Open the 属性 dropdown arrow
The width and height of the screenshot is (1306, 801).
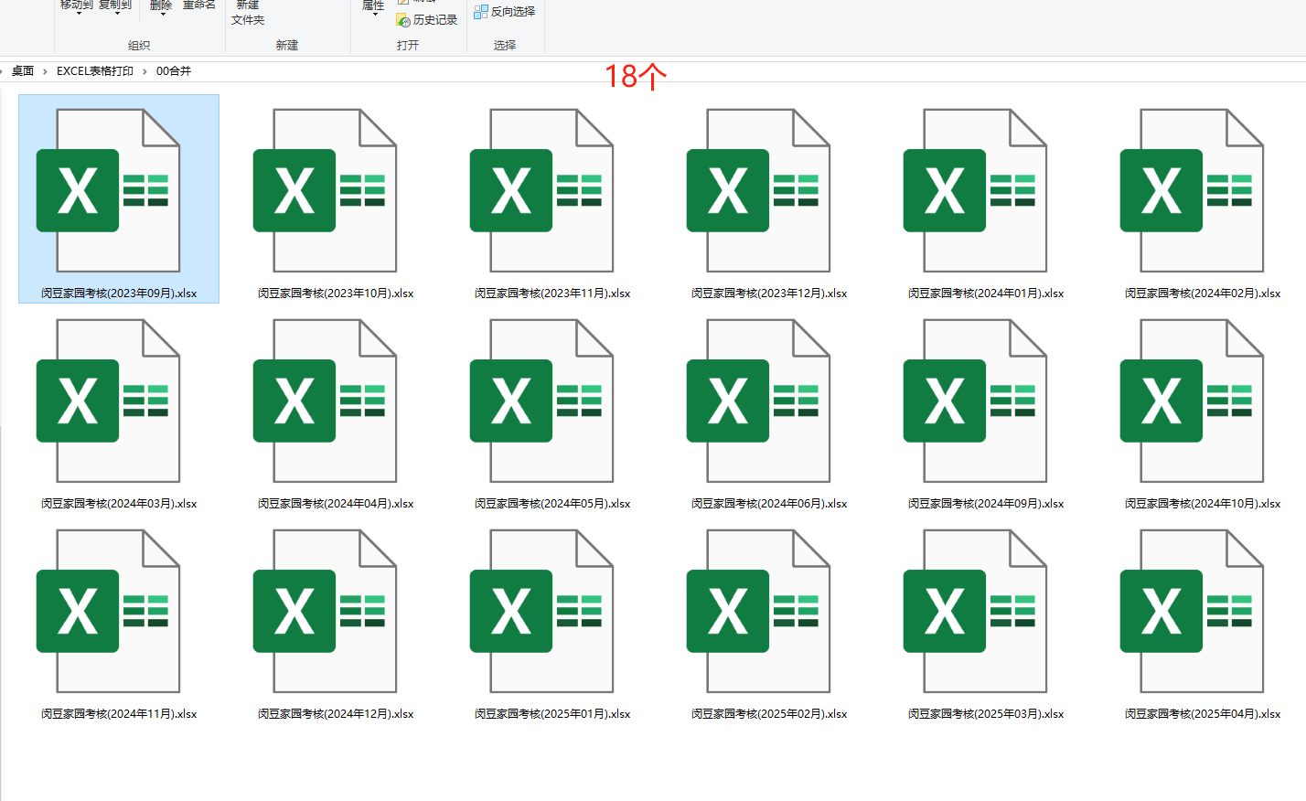tap(374, 14)
